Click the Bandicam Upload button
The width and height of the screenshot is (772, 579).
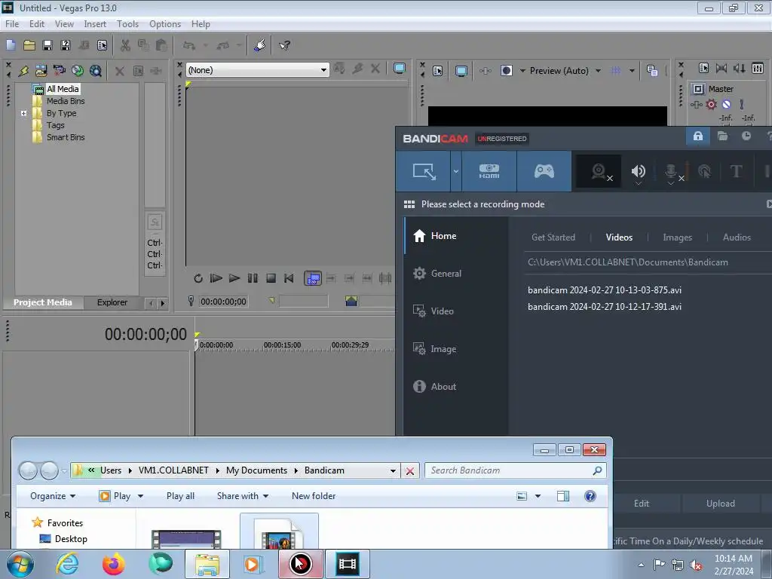click(x=720, y=504)
